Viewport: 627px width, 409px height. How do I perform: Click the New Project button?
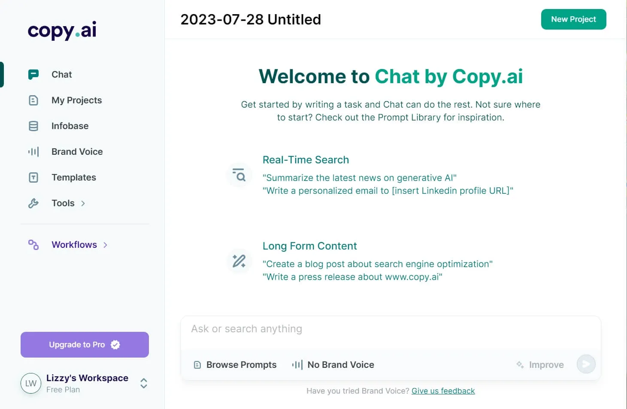click(x=573, y=19)
